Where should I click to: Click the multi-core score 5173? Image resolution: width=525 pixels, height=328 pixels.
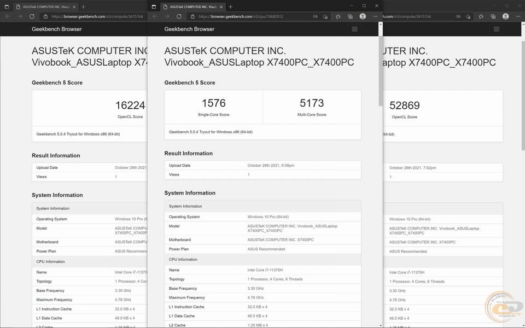coord(312,103)
